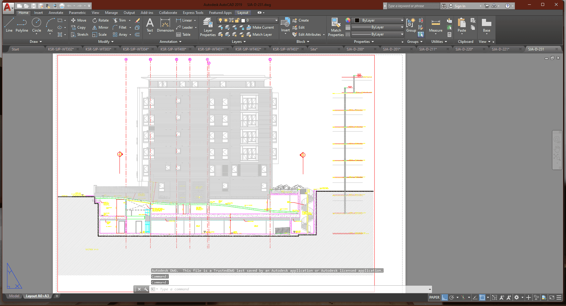
Task: Open the ByLayer color dropdown
Action: (x=402, y=20)
